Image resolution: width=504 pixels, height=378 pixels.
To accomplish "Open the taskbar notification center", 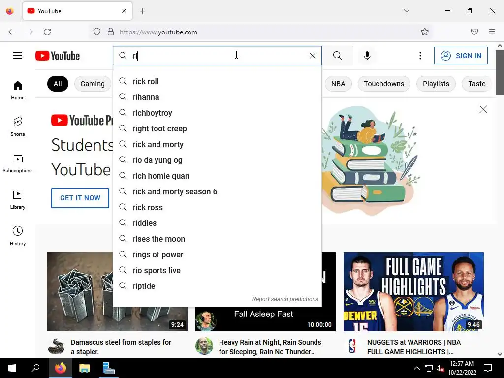I will coord(488,368).
